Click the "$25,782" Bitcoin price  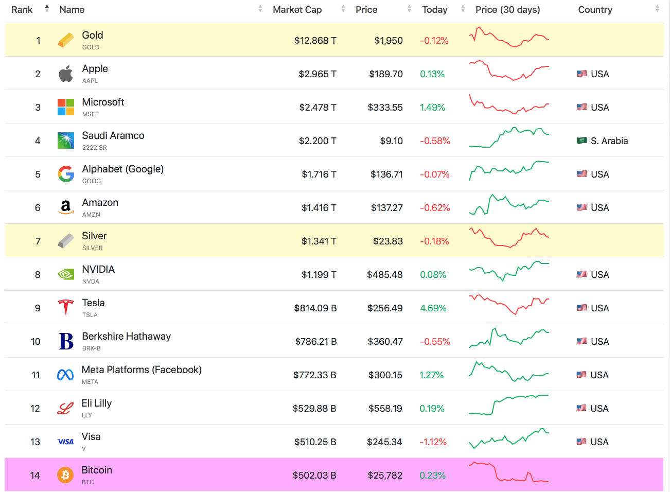coord(385,475)
